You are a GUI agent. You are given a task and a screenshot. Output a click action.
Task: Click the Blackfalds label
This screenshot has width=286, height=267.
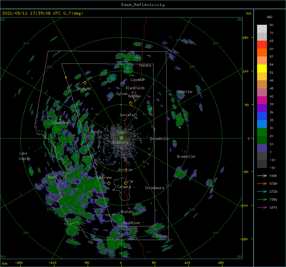coord(135,88)
